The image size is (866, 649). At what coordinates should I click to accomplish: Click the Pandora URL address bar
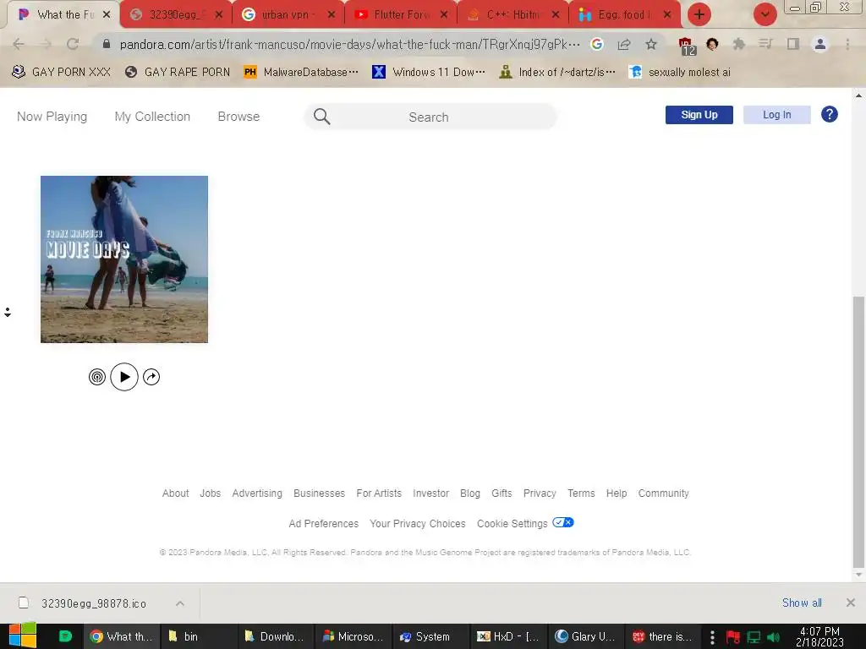point(349,44)
